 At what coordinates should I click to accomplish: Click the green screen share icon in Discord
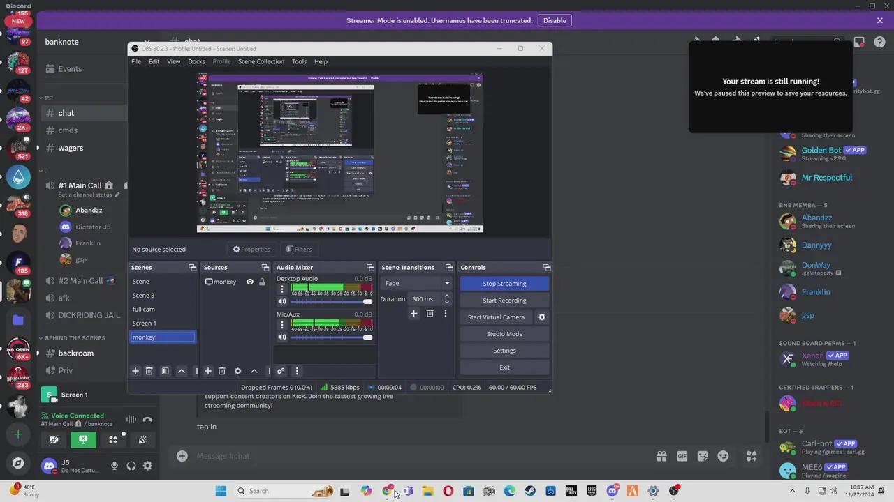83,439
